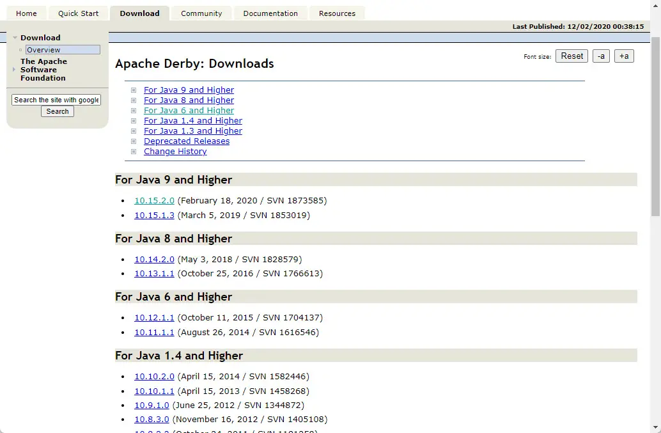661x433 pixels.
Task: Open release 10.10.2.0
Action: [x=154, y=377]
